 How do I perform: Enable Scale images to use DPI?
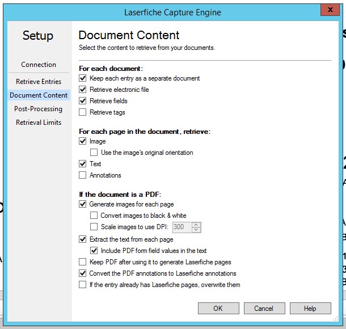(x=94, y=227)
